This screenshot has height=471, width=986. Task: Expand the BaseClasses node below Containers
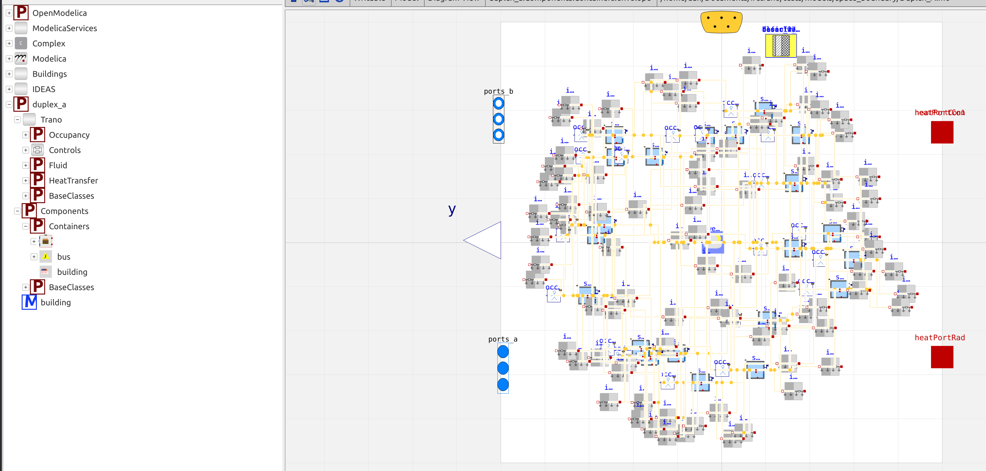pos(26,287)
